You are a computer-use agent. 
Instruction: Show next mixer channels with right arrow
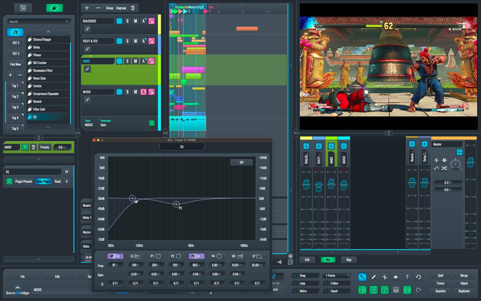pyautogui.click(x=398, y=253)
